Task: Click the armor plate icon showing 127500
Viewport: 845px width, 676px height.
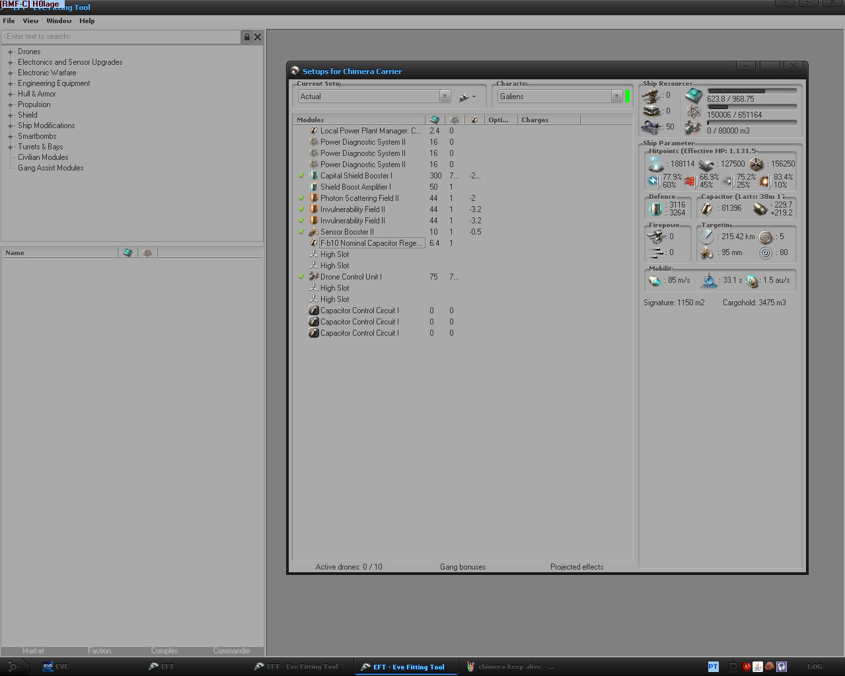Action: point(706,164)
